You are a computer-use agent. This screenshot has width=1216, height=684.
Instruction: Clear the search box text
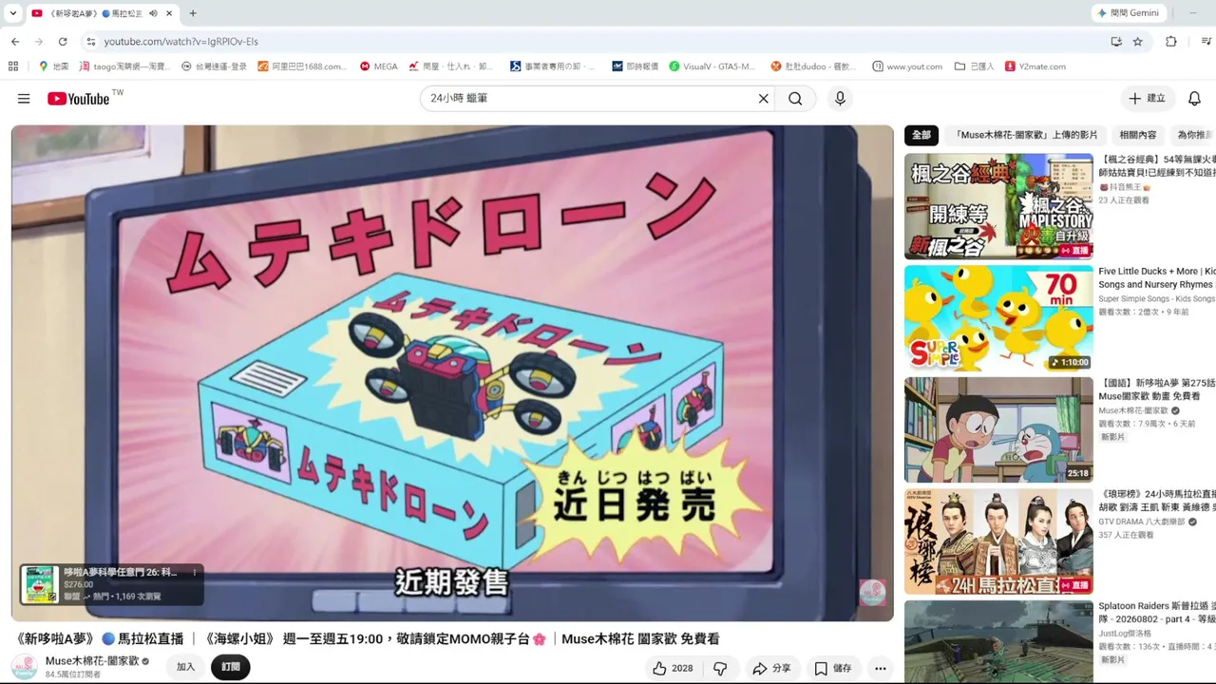(763, 99)
